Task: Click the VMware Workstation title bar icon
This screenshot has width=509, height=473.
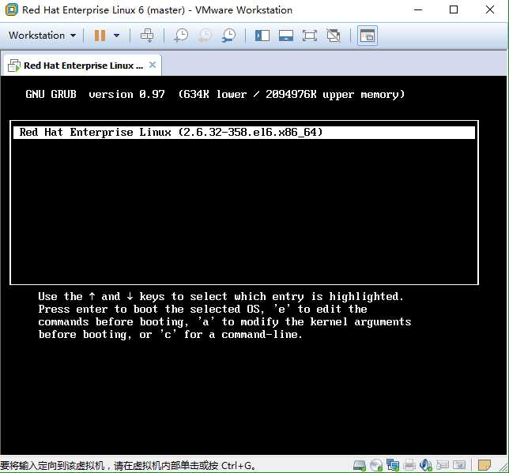Action: tap(12, 9)
